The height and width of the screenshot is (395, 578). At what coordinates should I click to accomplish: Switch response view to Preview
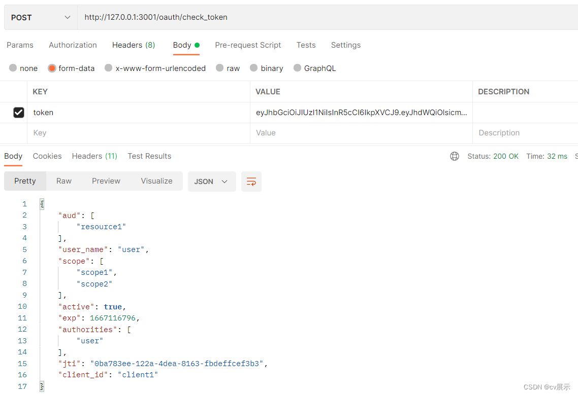(x=106, y=181)
